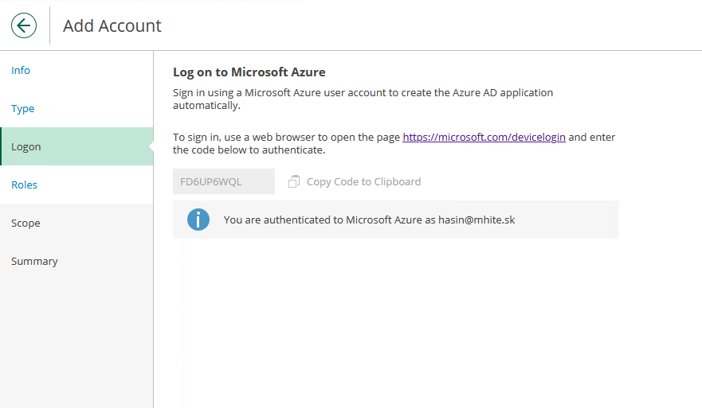Switch to the Roles step
This screenshot has width=702, height=408.
point(25,185)
